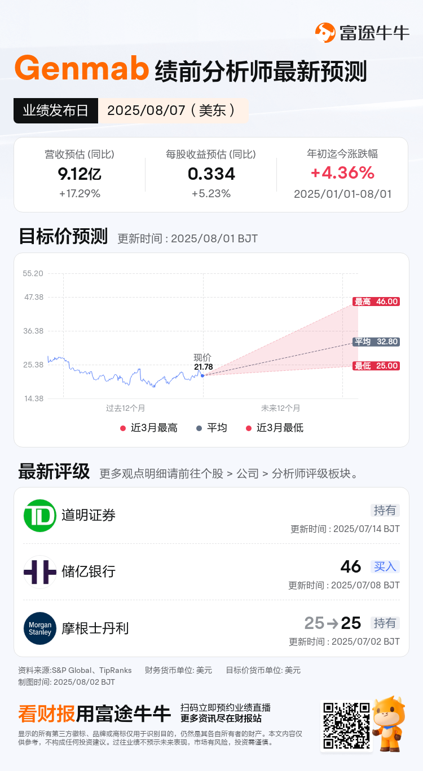Click the 25→25 target price change
This screenshot has width=423, height=771.
(x=333, y=623)
